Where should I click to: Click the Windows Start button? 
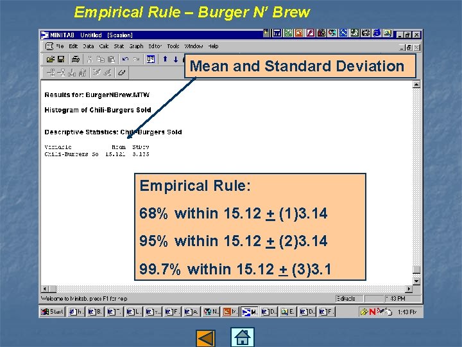coord(52,312)
